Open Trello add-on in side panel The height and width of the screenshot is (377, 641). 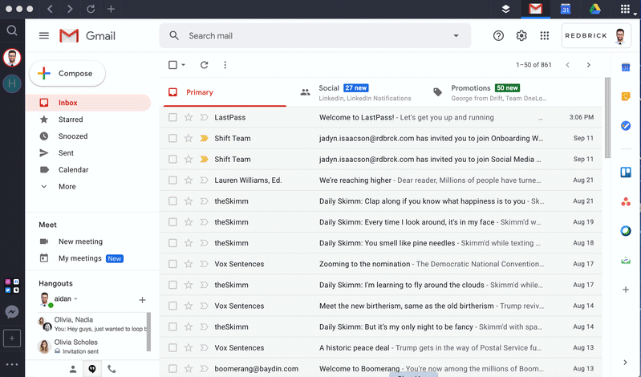(625, 172)
